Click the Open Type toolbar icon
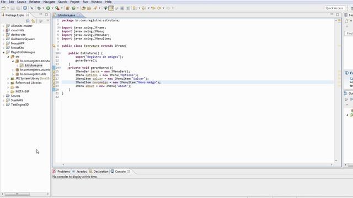This screenshot has height=198, width=353. (x=83, y=8)
